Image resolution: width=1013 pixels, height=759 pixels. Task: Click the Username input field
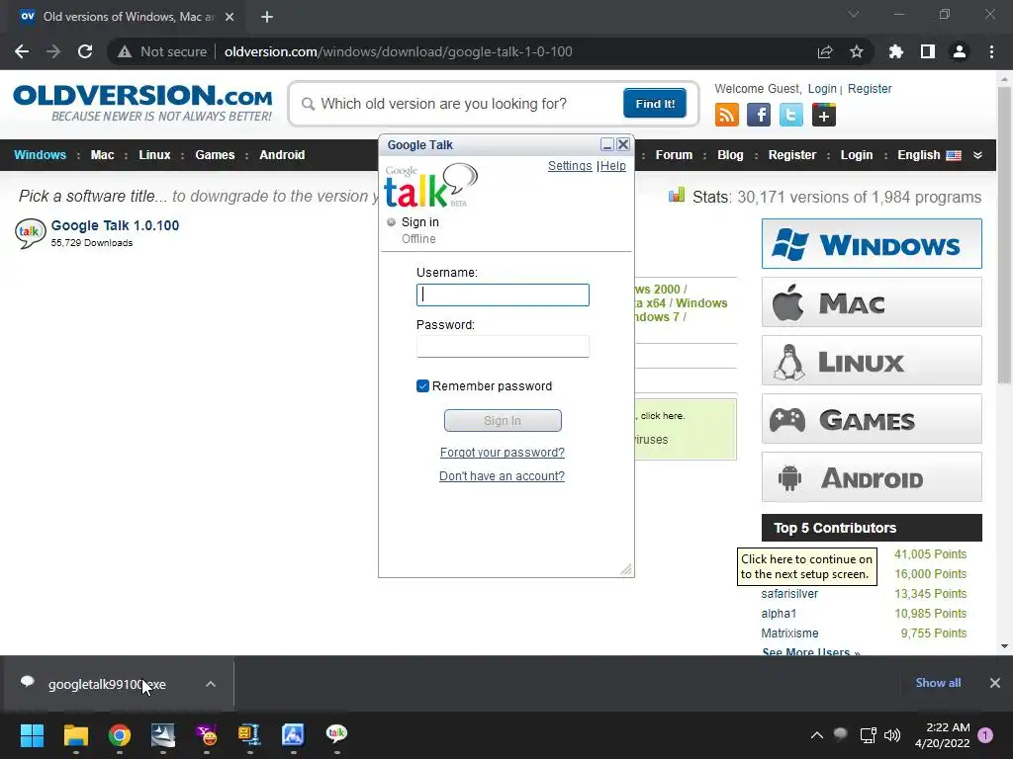(503, 295)
